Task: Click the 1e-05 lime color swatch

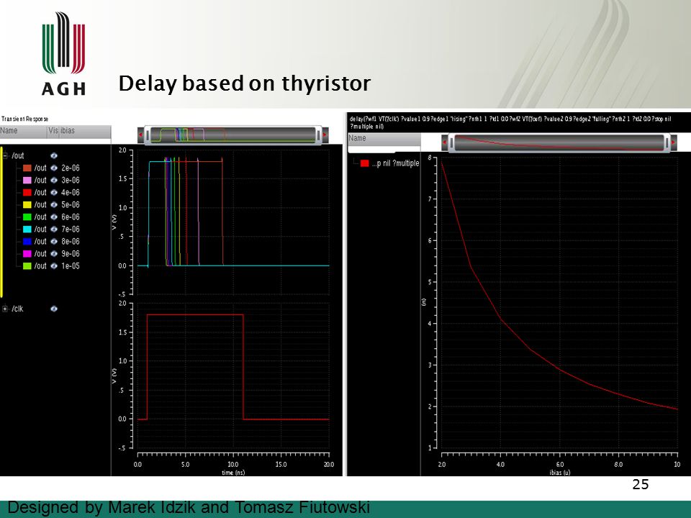Action: coord(27,266)
